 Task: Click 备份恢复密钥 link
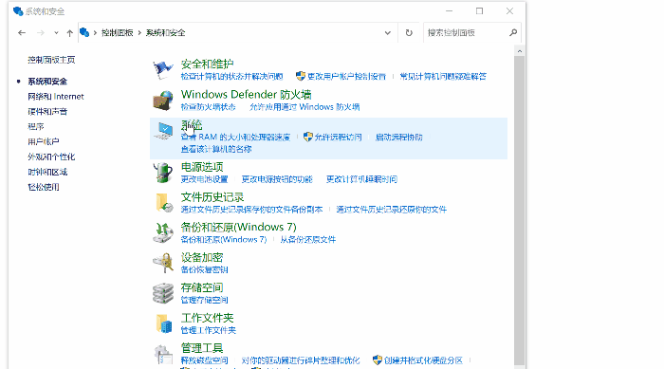point(205,269)
